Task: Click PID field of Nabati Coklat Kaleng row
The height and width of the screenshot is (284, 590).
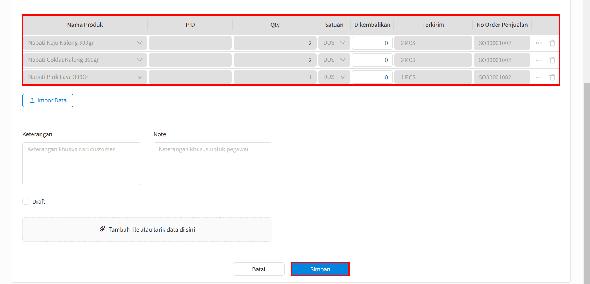Action: (x=190, y=60)
